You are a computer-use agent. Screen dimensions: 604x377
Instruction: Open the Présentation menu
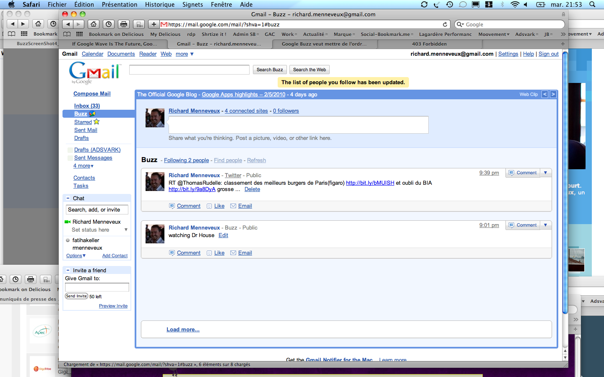pos(120,4)
